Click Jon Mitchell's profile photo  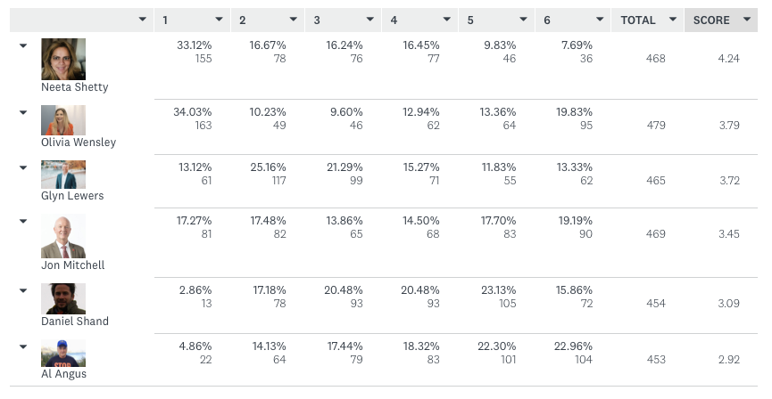point(63,236)
